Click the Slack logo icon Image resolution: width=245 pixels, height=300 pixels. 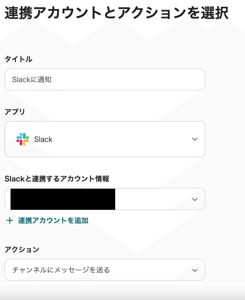[23, 139]
